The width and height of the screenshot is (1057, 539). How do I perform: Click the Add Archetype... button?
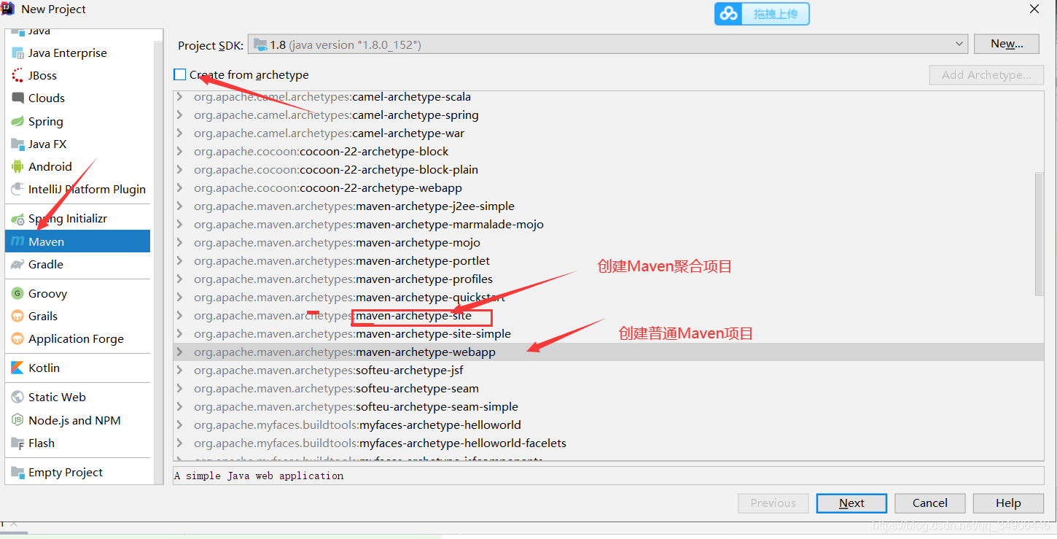pyautogui.click(x=986, y=74)
